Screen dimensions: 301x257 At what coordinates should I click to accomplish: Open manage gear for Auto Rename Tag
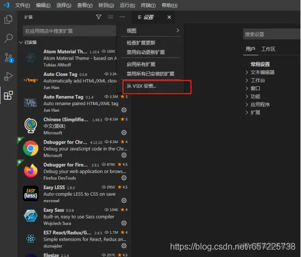tap(124, 110)
